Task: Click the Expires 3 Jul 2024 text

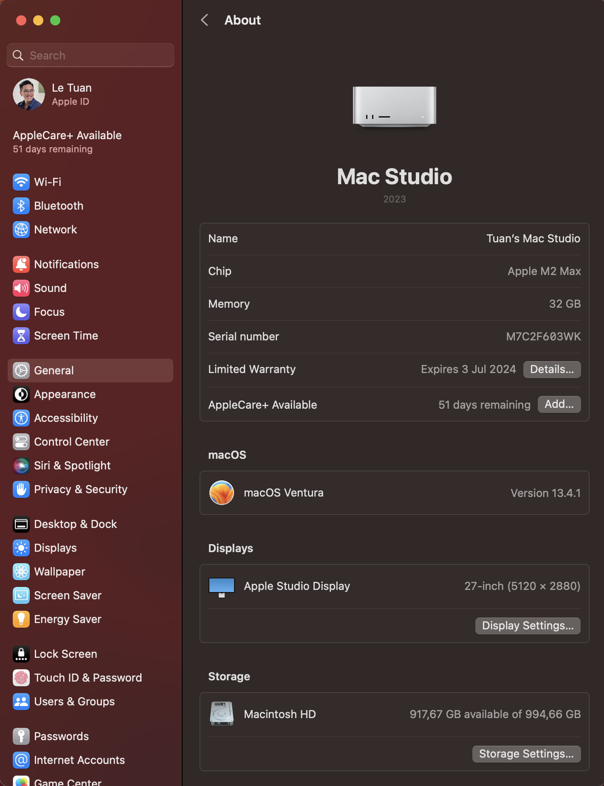Action: pyautogui.click(x=468, y=369)
